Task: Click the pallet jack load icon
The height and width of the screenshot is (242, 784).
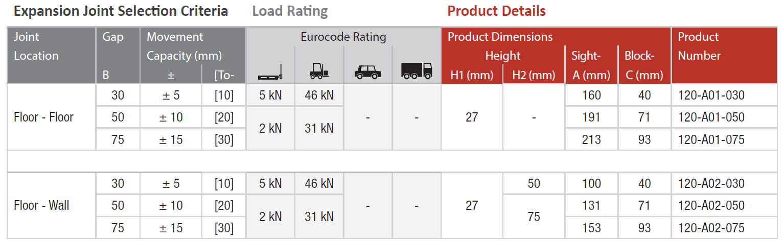Action: (x=270, y=72)
